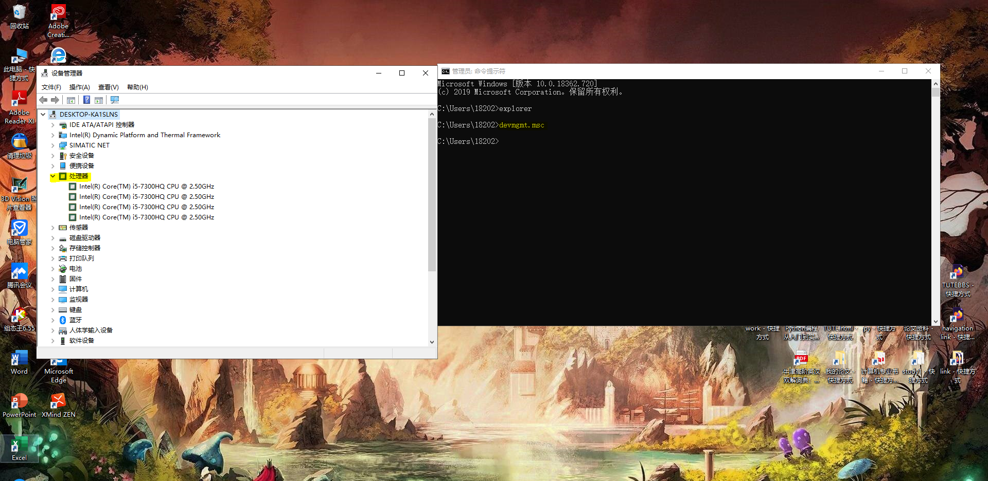Select the 键盘 tree item

click(x=76, y=310)
